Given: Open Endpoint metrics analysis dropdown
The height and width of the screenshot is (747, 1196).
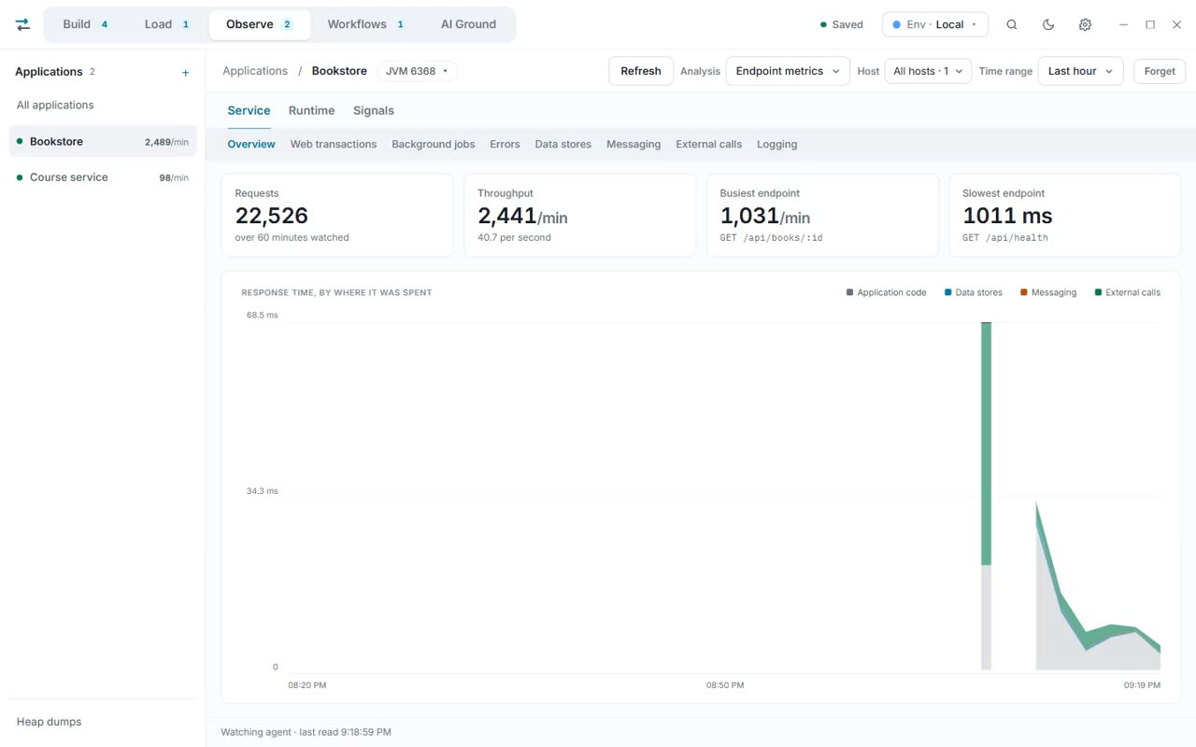Looking at the screenshot, I should [788, 71].
